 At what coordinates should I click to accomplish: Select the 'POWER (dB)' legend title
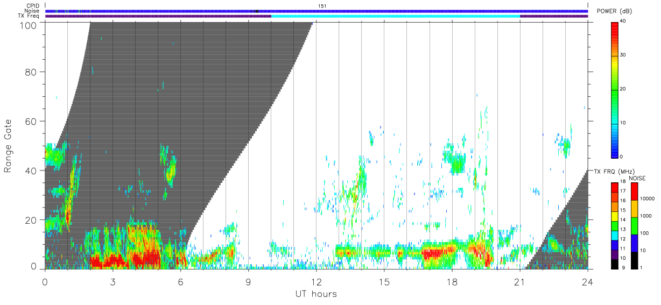[615, 11]
